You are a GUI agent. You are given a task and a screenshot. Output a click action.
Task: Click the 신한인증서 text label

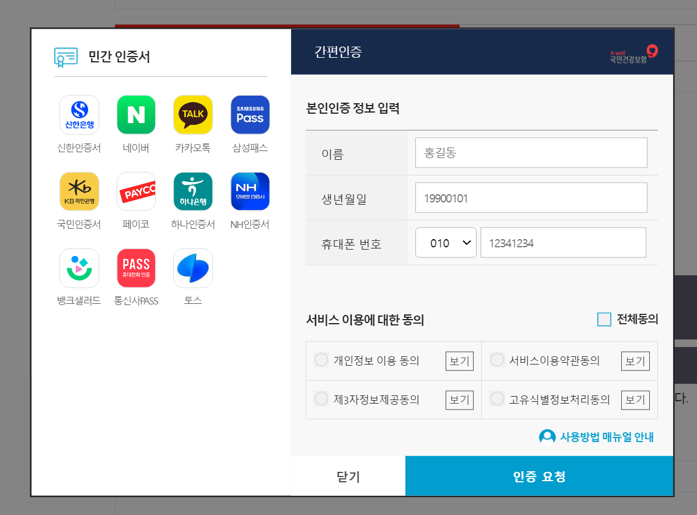pyautogui.click(x=79, y=148)
